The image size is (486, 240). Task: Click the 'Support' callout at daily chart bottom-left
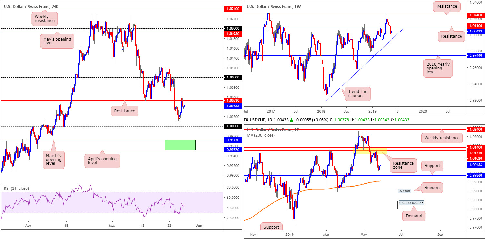point(271,227)
